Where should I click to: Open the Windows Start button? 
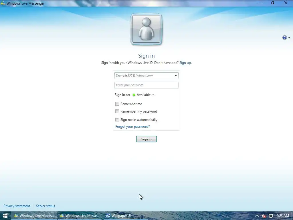(5, 216)
